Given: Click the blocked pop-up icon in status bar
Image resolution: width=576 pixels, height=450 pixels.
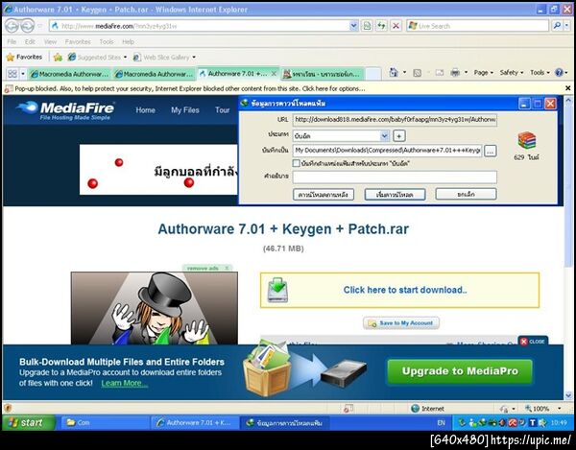Looking at the screenshot, I should (x=348, y=408).
